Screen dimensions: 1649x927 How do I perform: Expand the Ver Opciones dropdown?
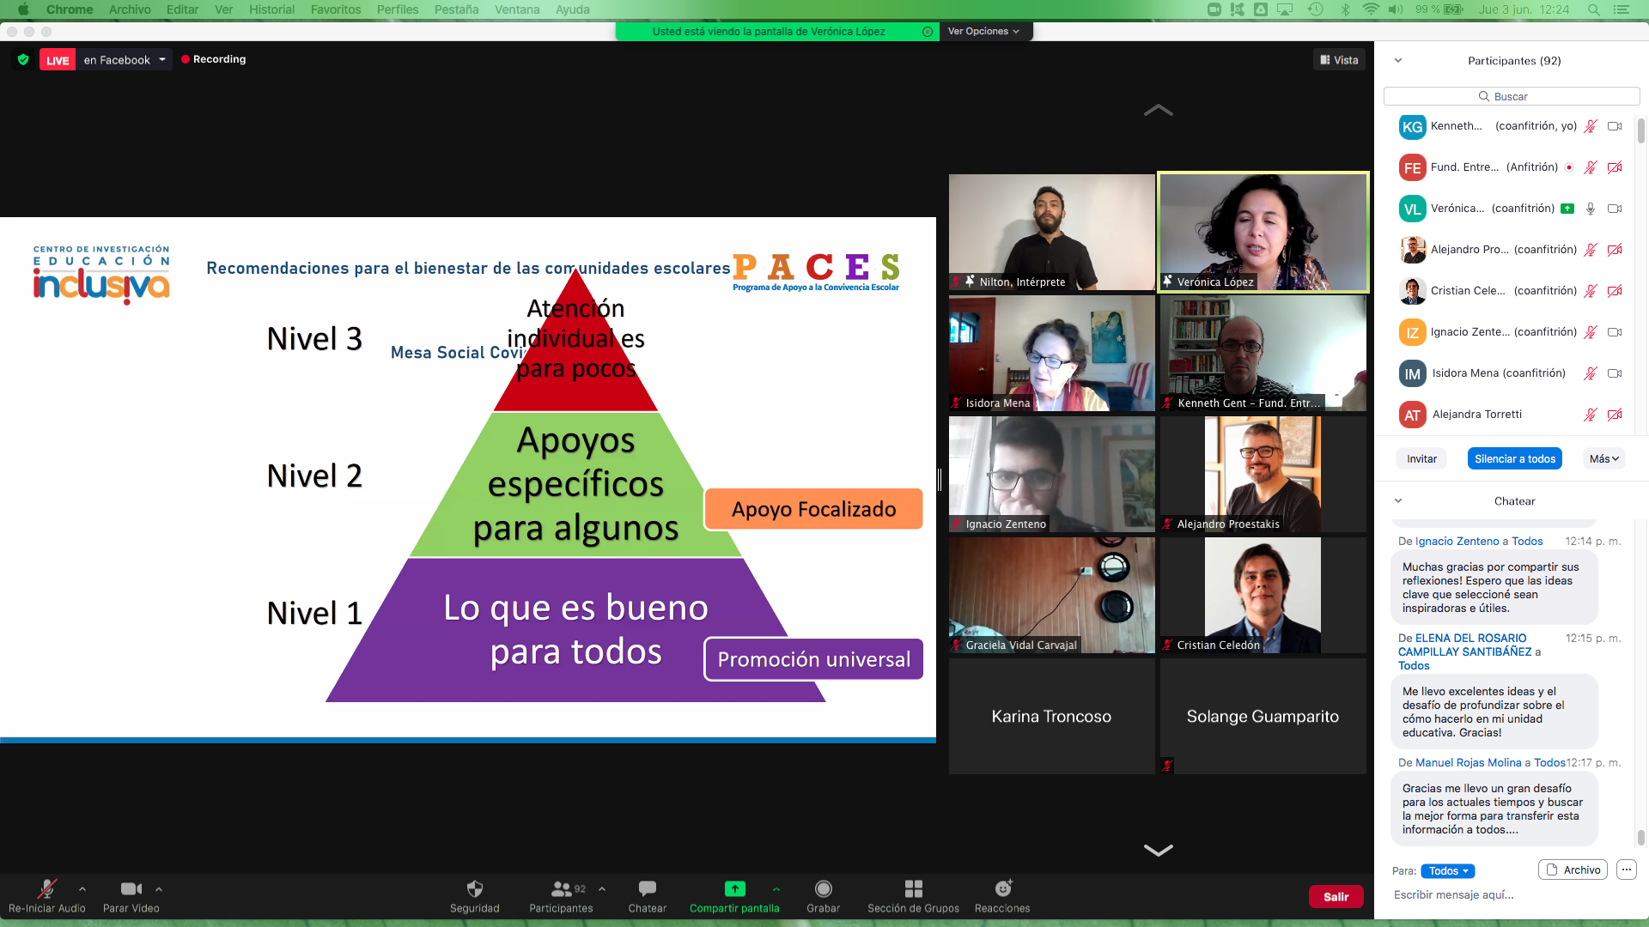[x=984, y=32]
